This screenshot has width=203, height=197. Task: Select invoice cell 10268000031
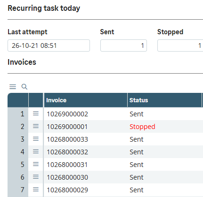[86, 165]
